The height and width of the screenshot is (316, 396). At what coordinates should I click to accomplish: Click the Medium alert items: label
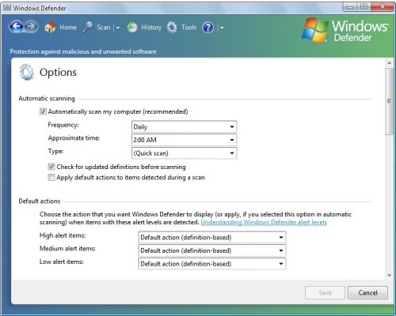67,249
